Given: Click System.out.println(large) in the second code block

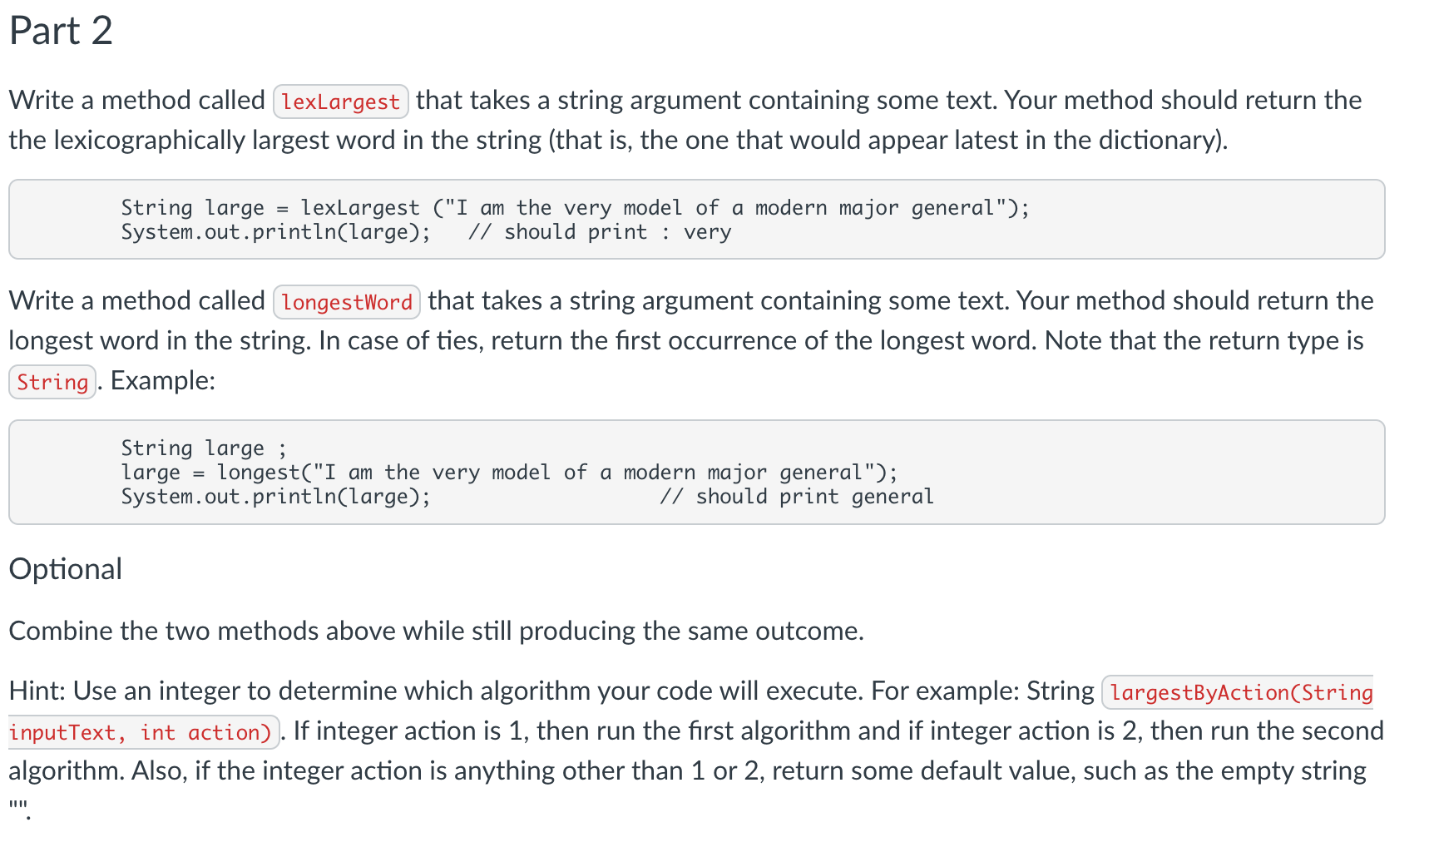Looking at the screenshot, I should 275,497.
